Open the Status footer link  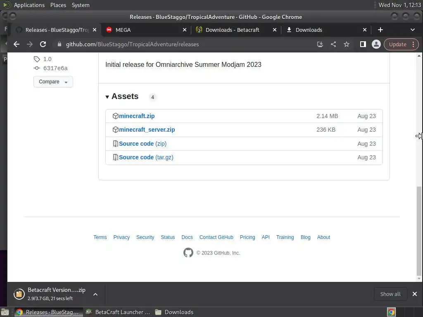(168, 237)
